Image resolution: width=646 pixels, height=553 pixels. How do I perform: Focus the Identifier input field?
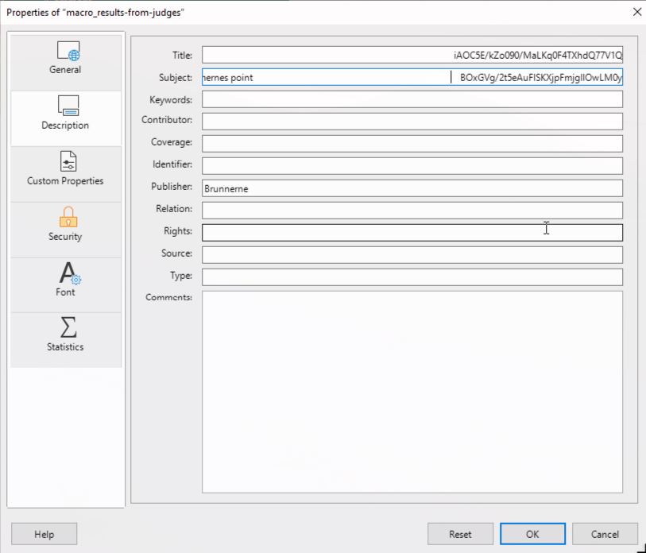click(412, 166)
